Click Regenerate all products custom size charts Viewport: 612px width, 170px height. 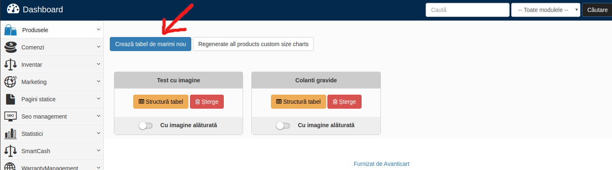pos(253,44)
